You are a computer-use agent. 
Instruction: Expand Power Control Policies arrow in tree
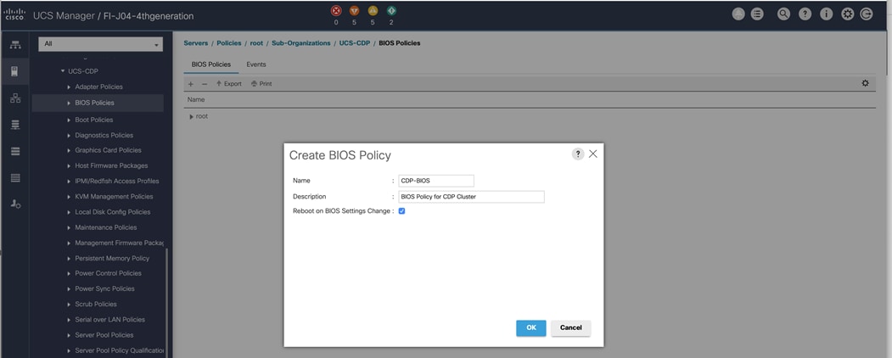coord(69,273)
